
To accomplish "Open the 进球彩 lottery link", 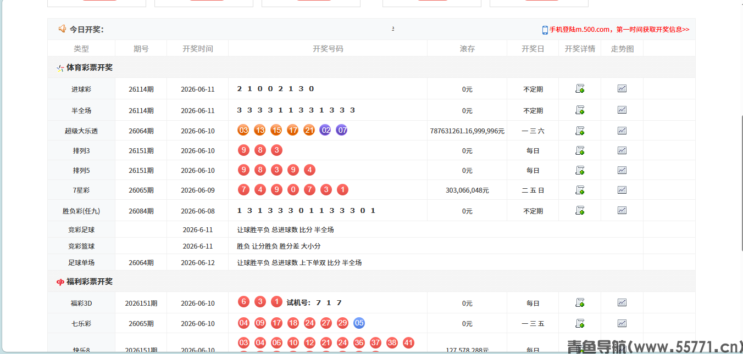I will [81, 89].
